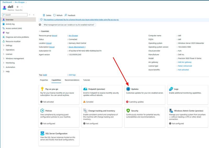Viewport: 209px width, 148px height.
Task: Click the Windows Admin Center icon
Action: click(171, 110)
